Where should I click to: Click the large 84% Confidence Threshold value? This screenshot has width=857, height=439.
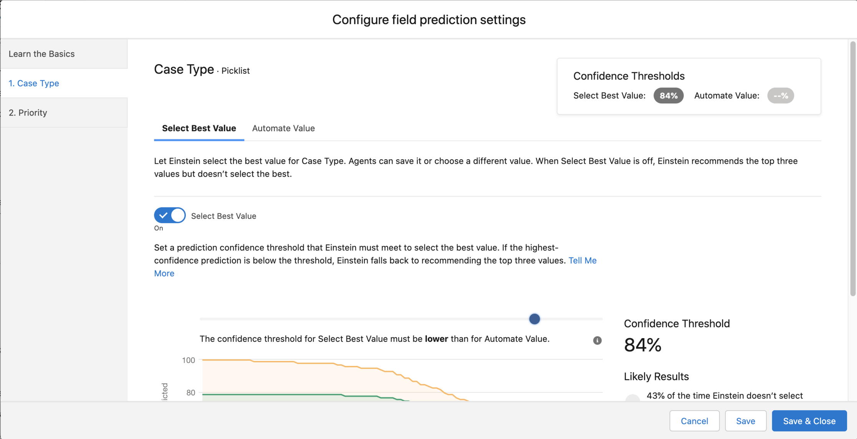click(643, 345)
